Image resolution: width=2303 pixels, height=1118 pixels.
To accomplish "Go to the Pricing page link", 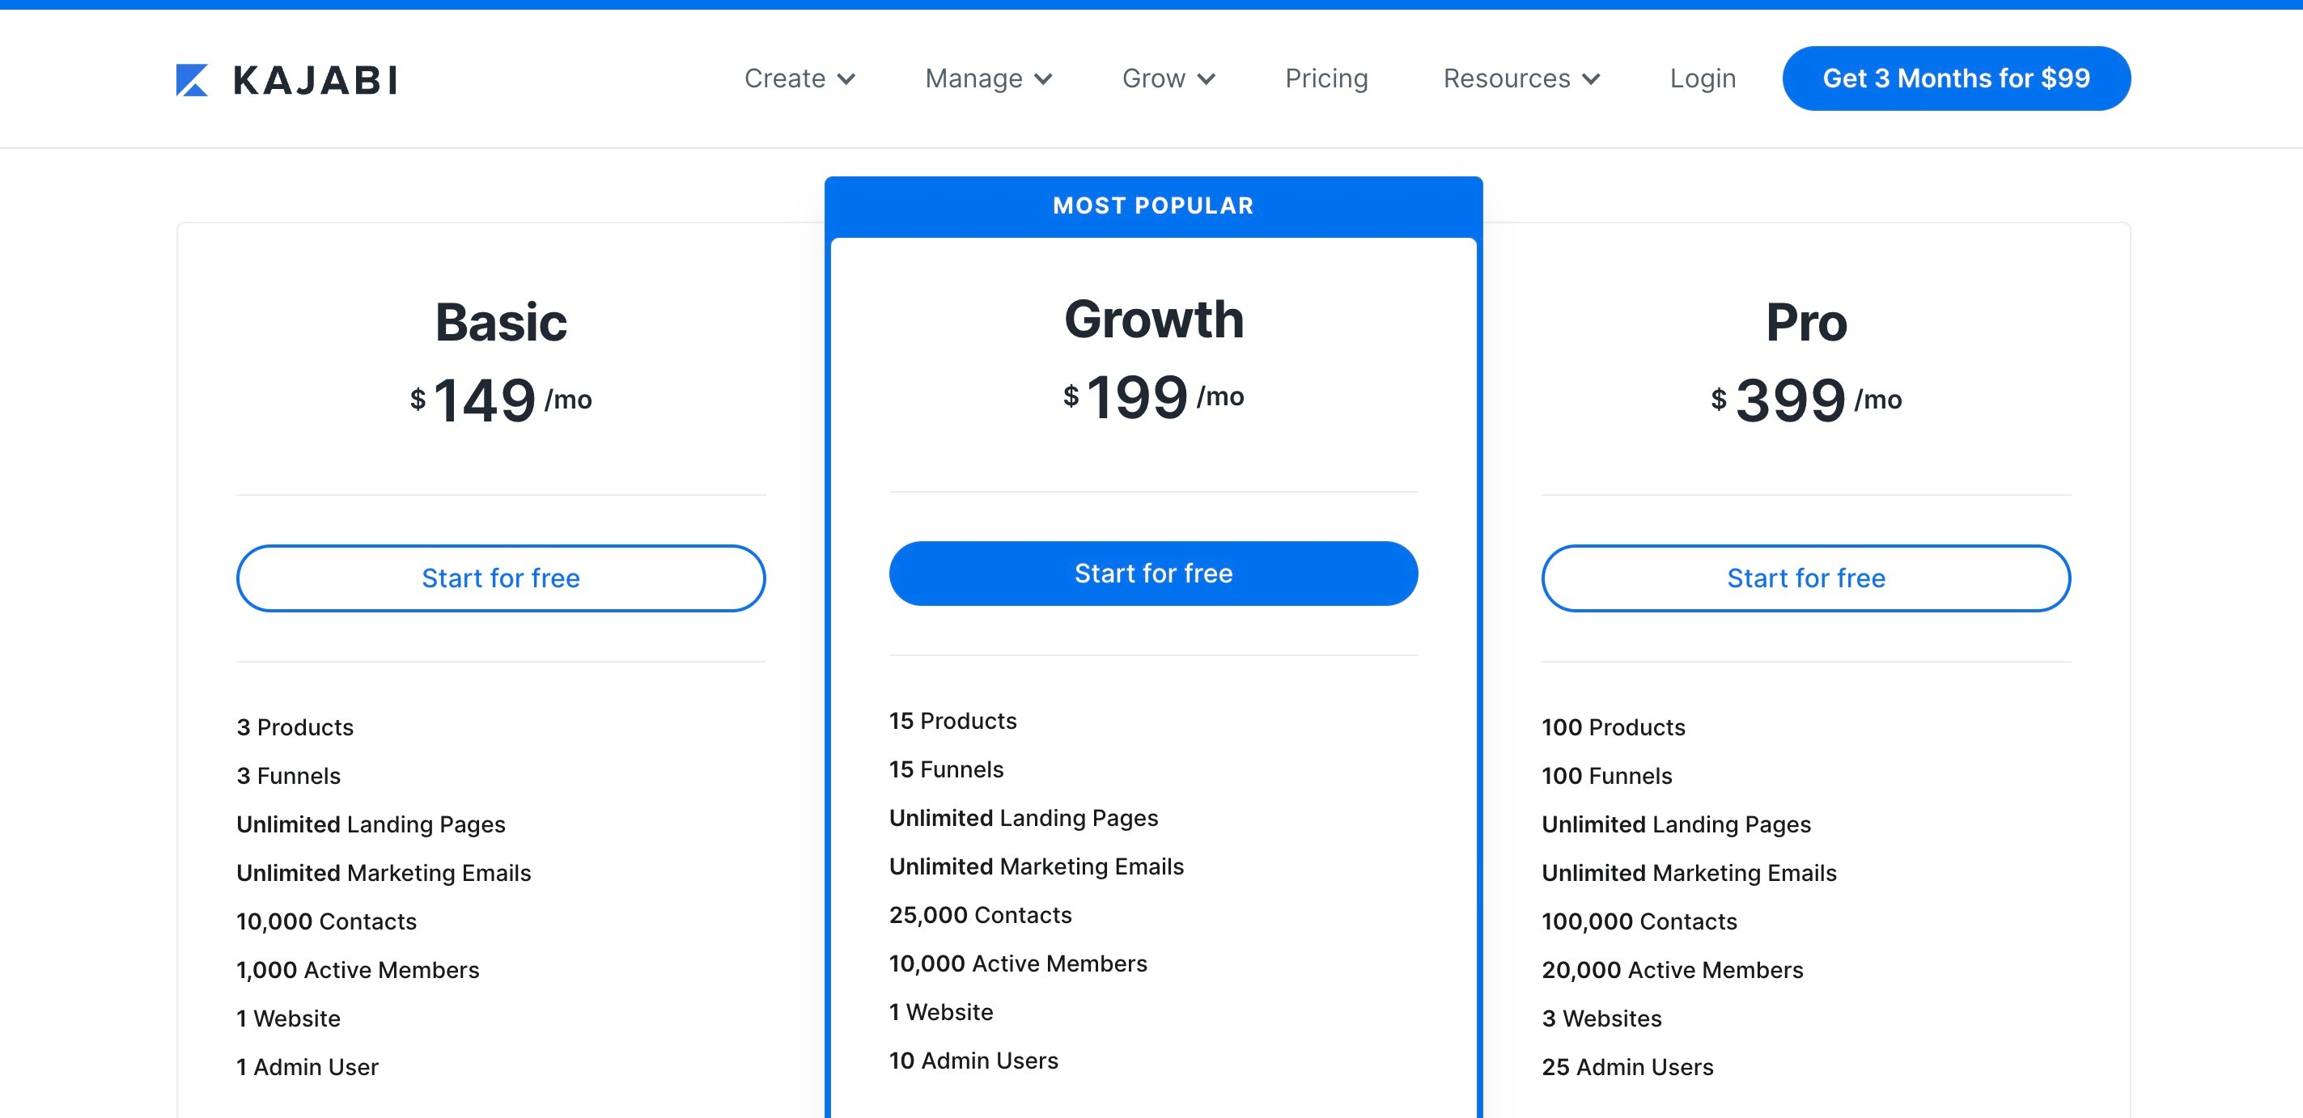I will [1327, 78].
